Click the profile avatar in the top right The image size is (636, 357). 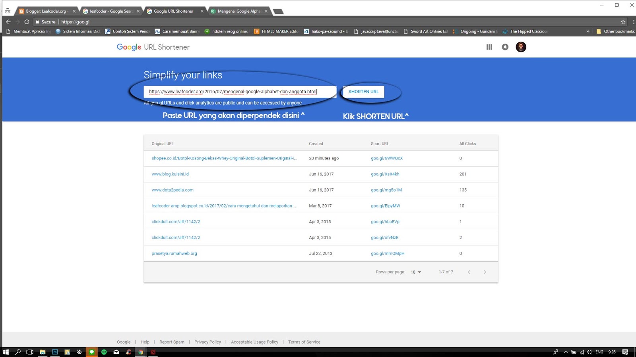pyautogui.click(x=521, y=47)
